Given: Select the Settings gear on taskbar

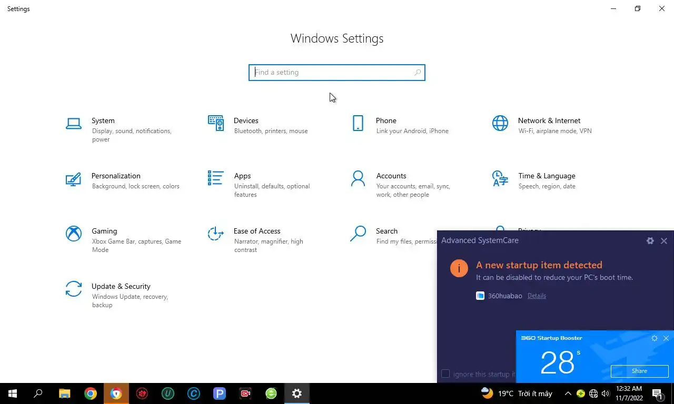Looking at the screenshot, I should point(297,393).
